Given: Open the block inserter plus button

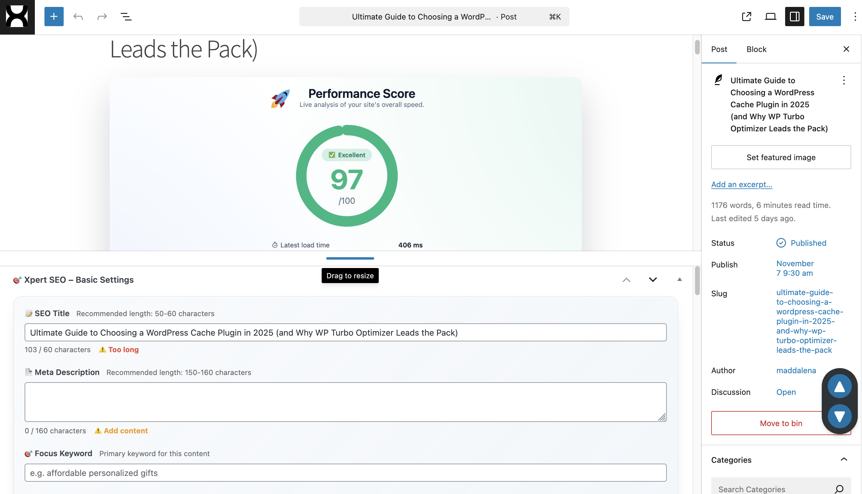Looking at the screenshot, I should (x=54, y=17).
